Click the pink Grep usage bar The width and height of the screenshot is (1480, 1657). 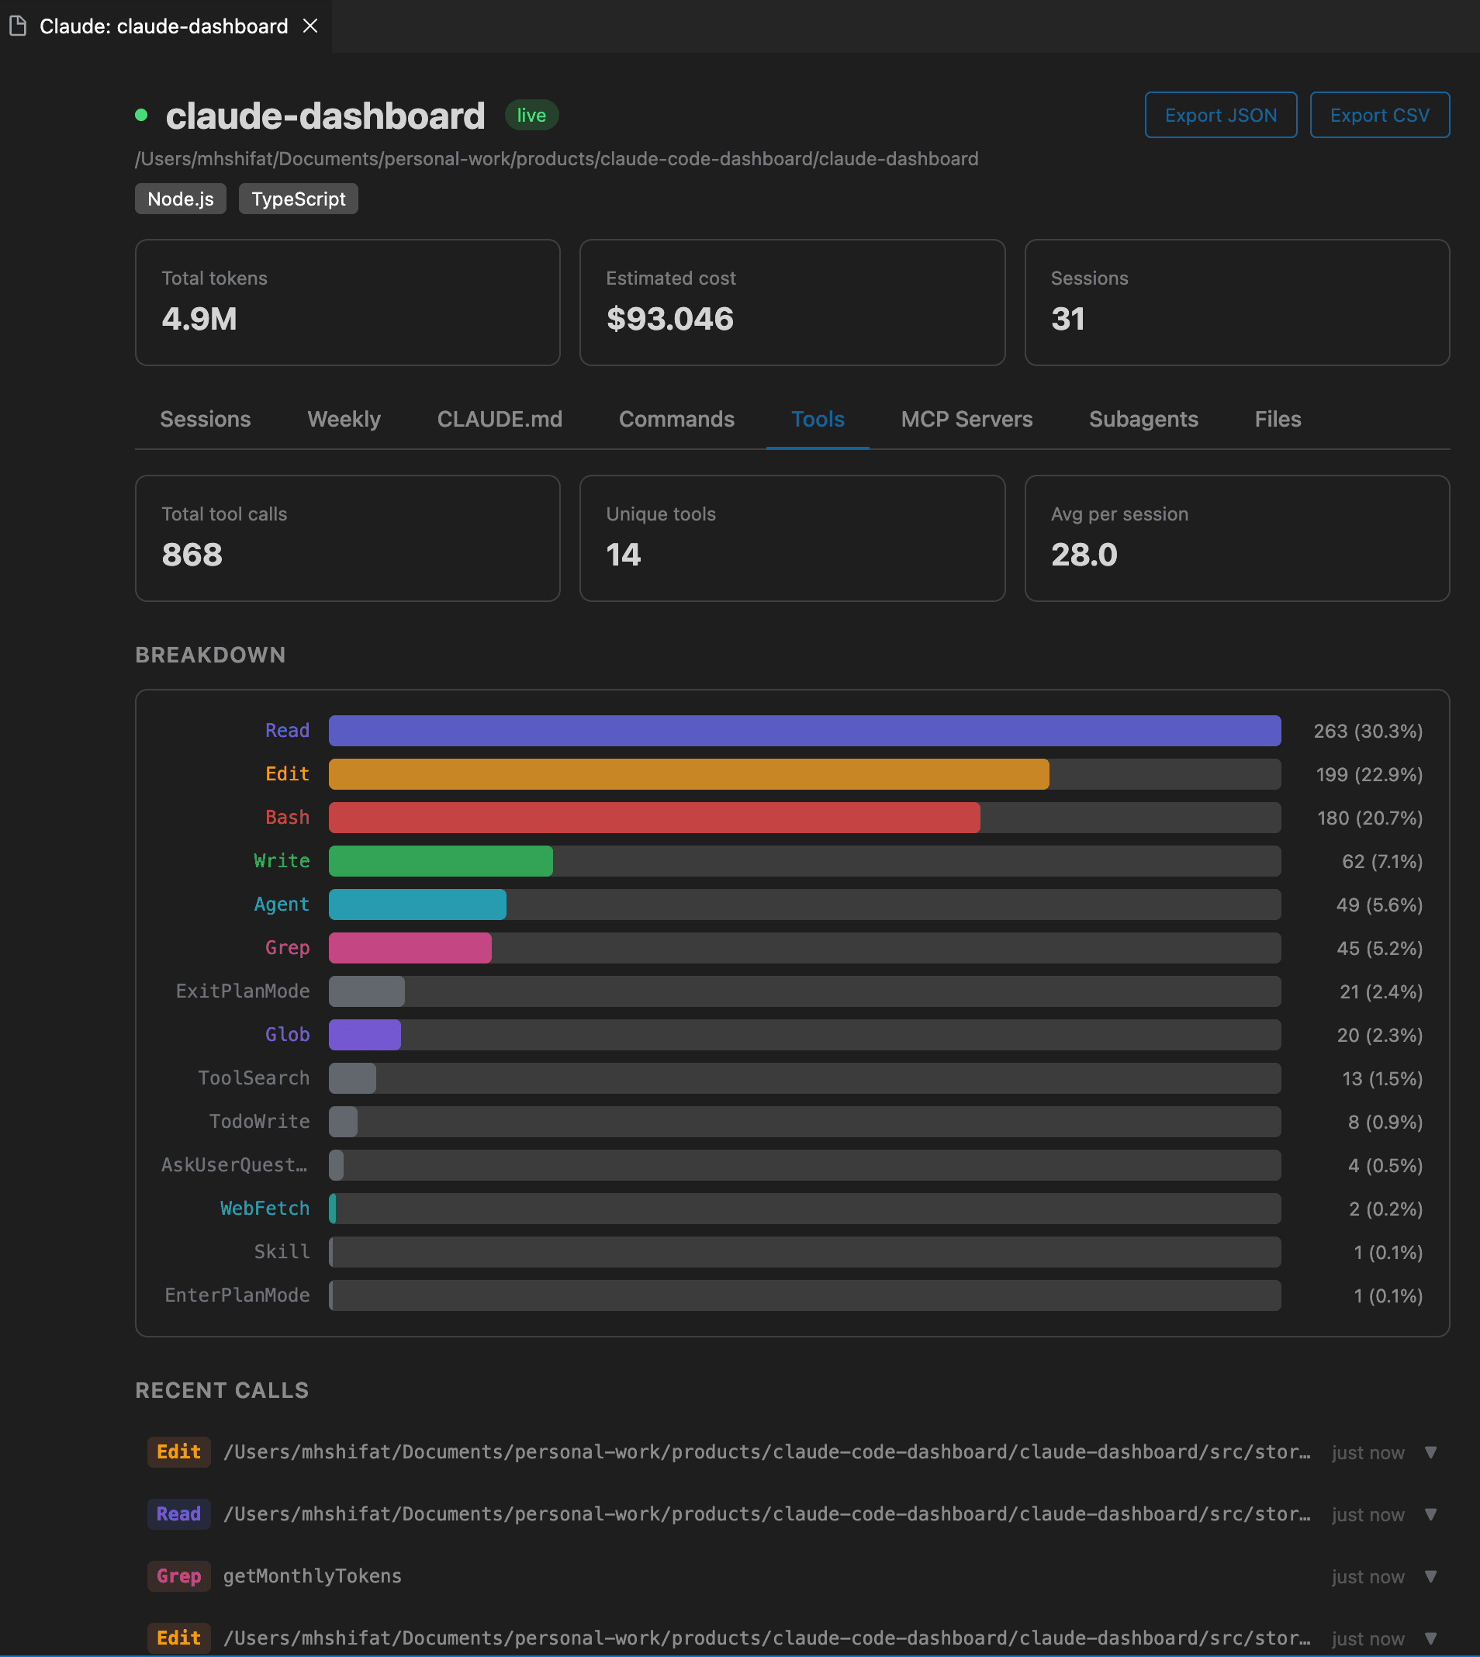[x=410, y=948]
